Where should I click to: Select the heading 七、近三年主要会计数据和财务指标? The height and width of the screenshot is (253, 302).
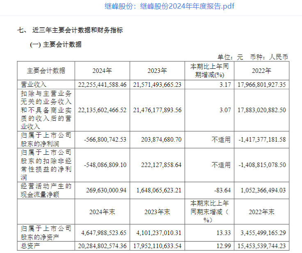[x=70, y=30]
